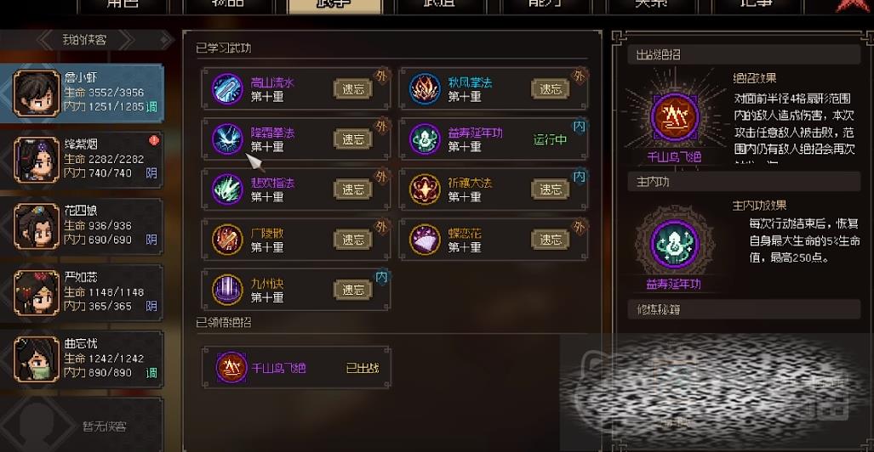The height and width of the screenshot is (452, 874).
Task: Select the 益寿延年功 skill icon in list
Action: tap(425, 139)
